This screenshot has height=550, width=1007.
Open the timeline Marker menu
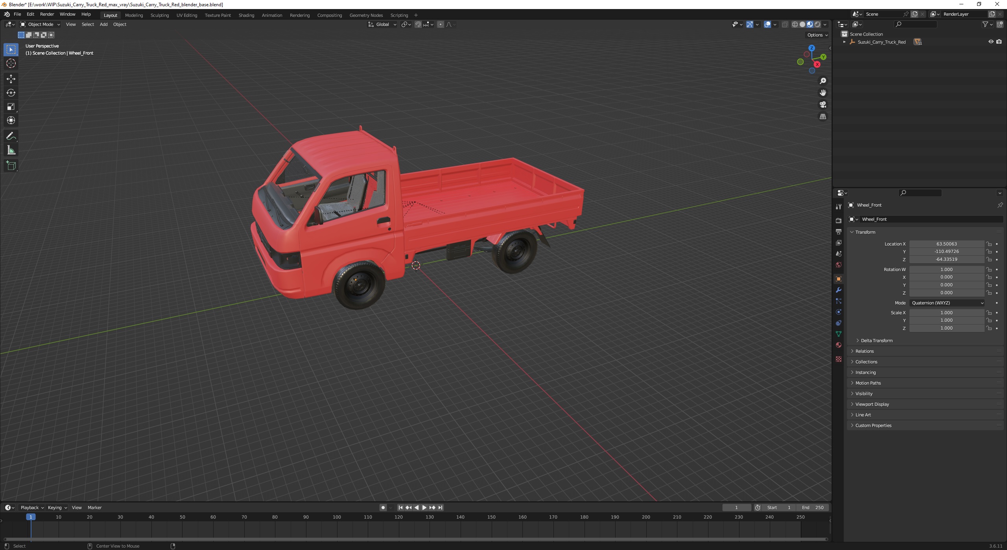pos(94,508)
